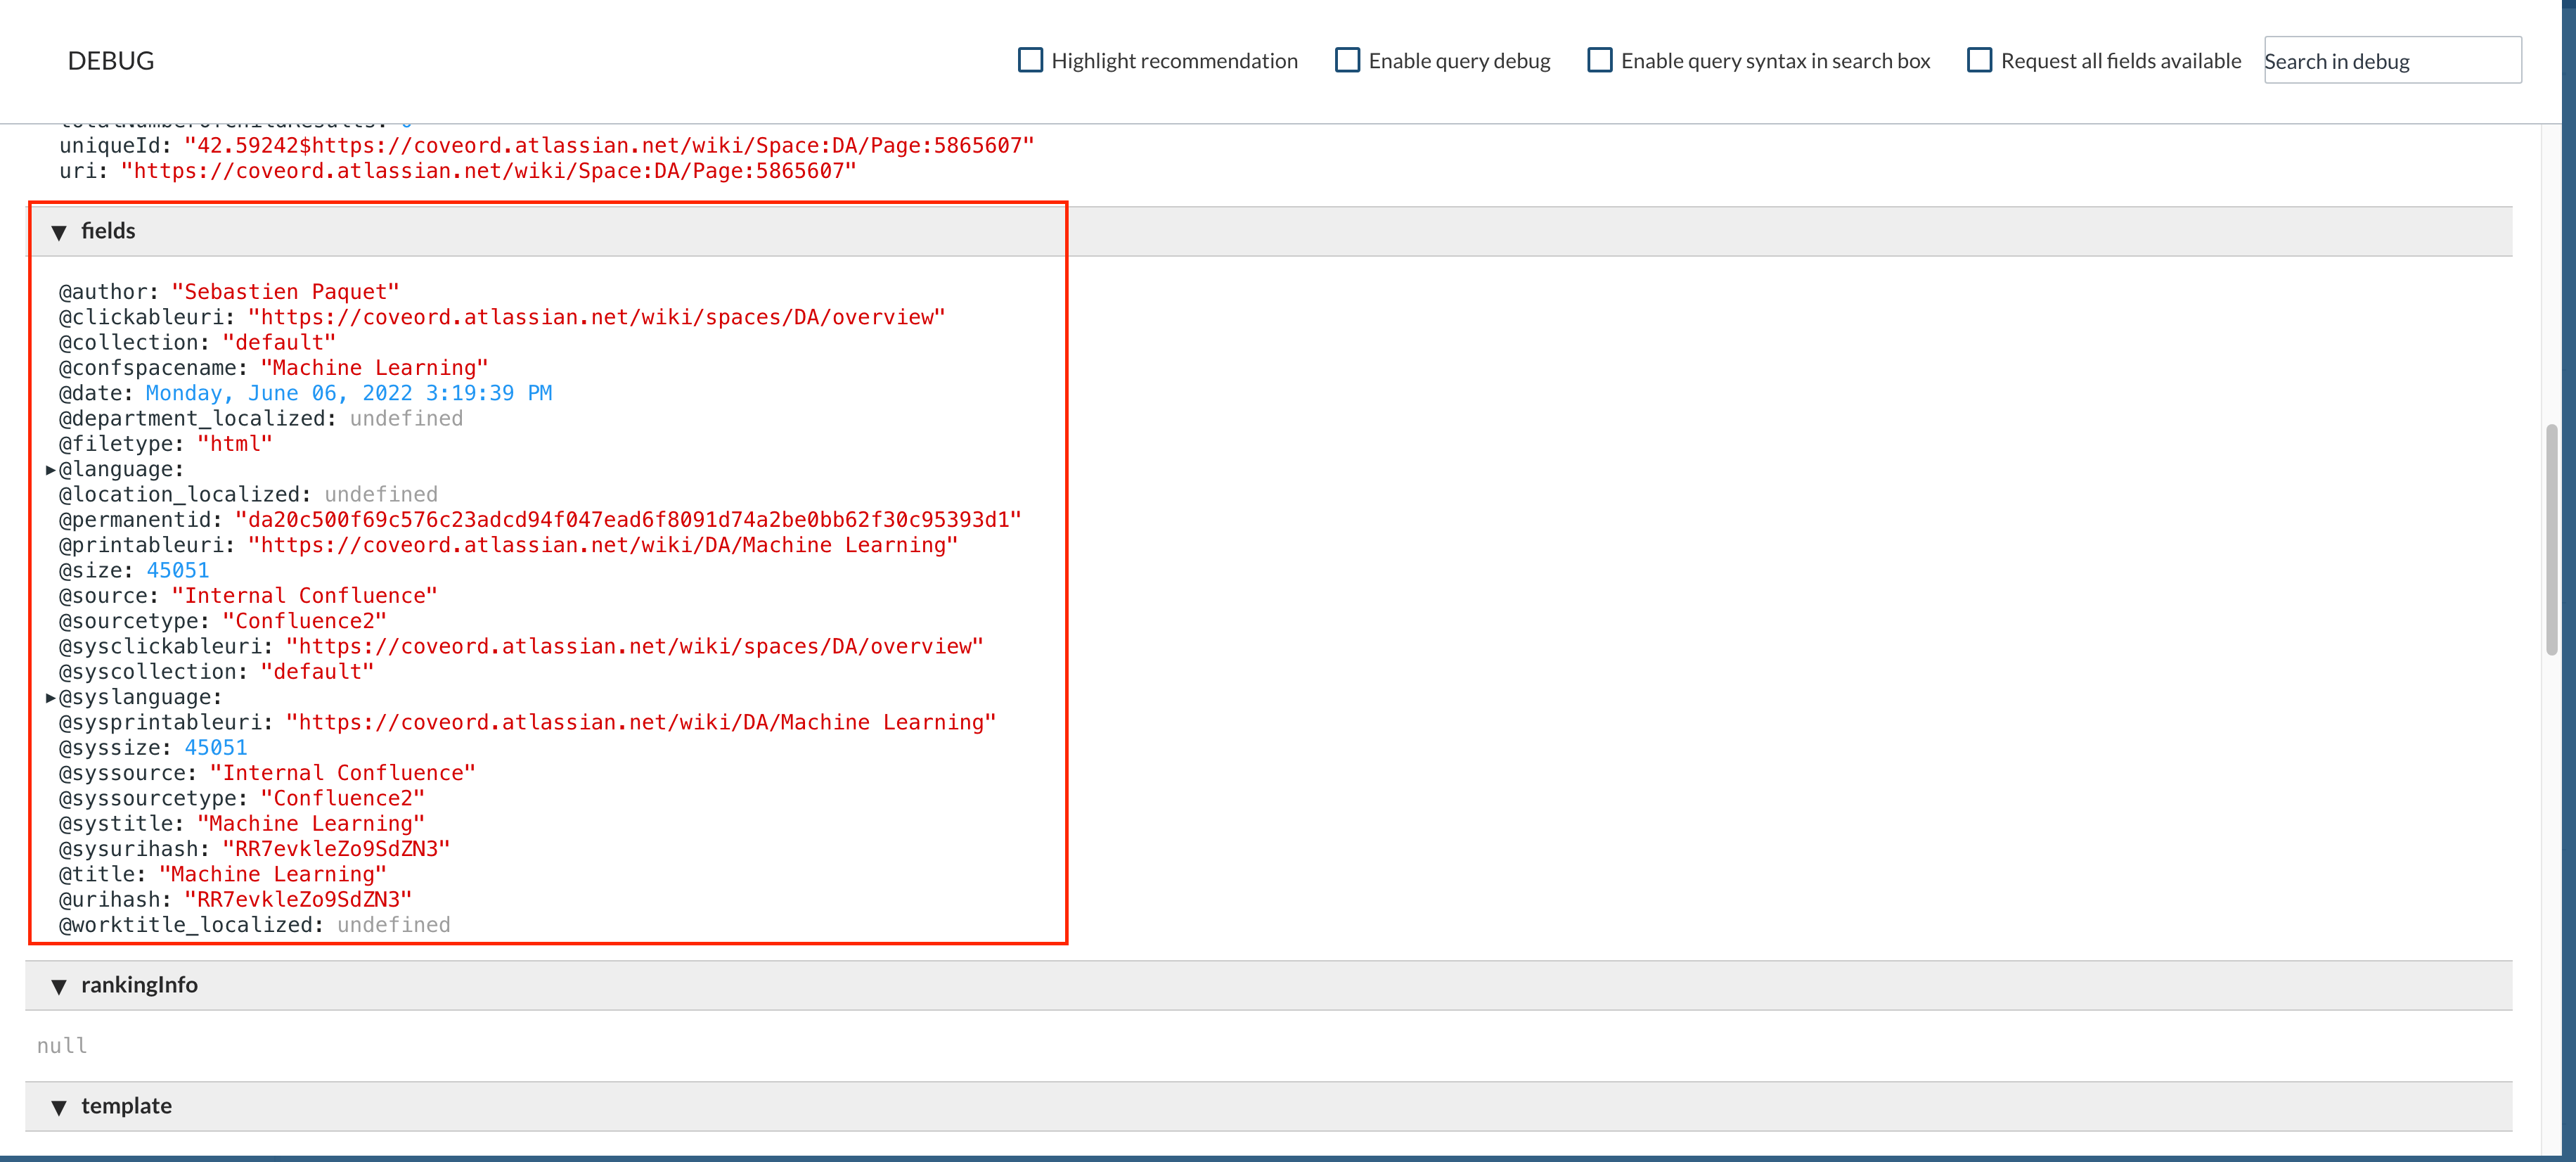2576x1162 pixels.
Task: Click the @sysclickableuri URL value
Action: (635, 646)
